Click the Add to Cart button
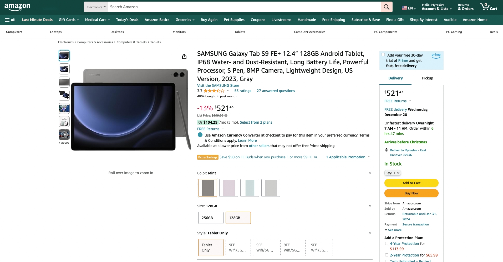Screen dimensions: 503x262 (x=411, y=183)
